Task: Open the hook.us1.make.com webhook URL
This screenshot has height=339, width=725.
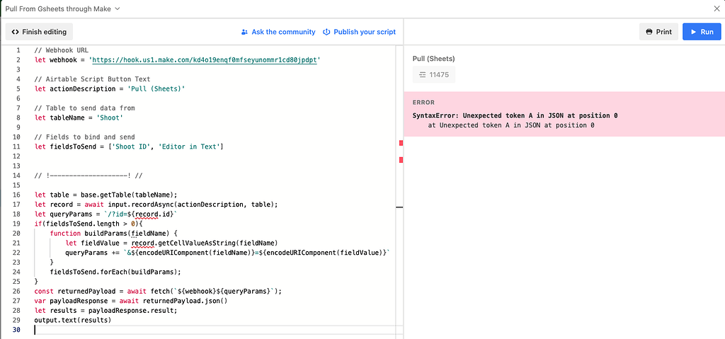Action: 206,60
